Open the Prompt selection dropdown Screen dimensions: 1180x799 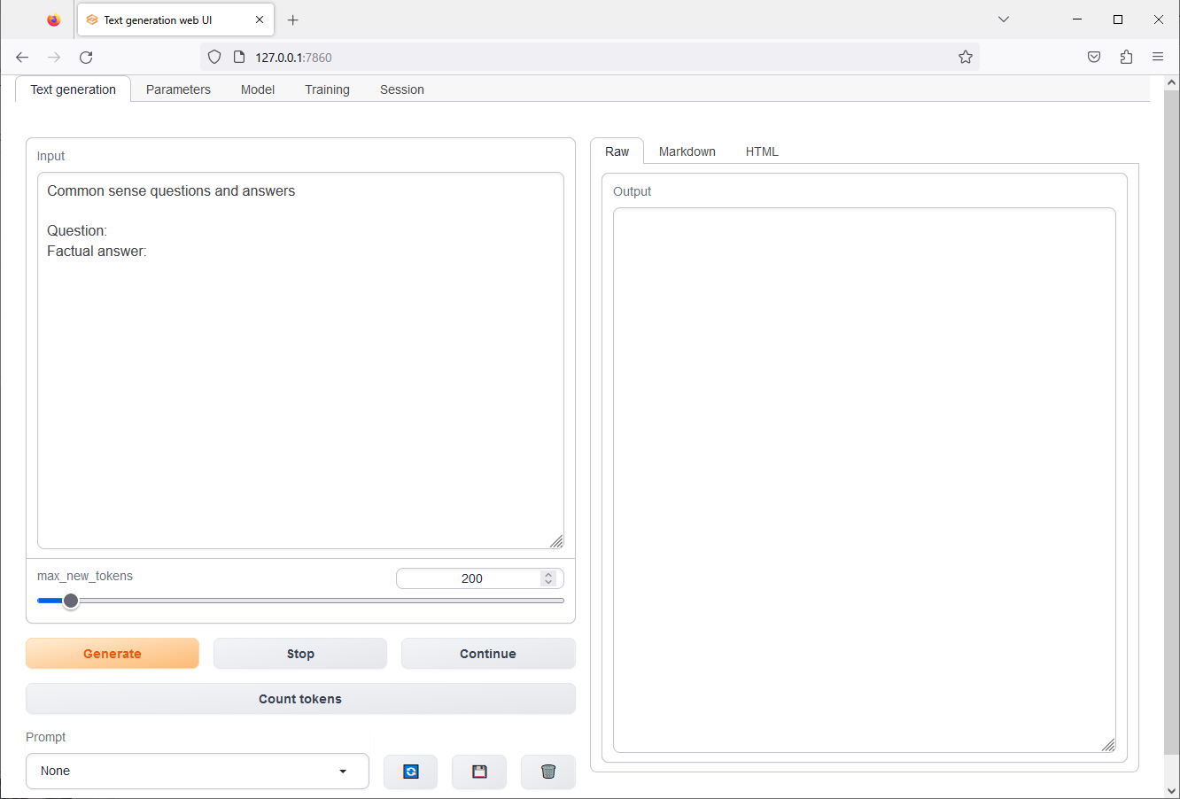point(197,771)
